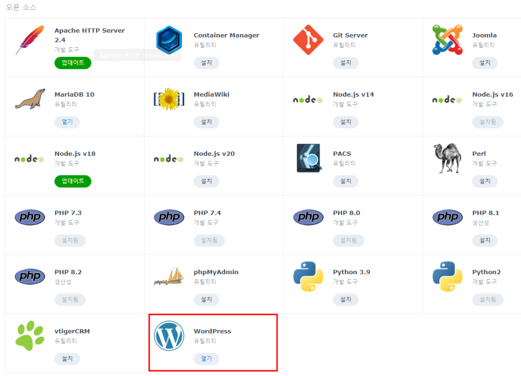Click the Python 3.9 logo
This screenshot has height=376, width=521.
pyautogui.click(x=308, y=276)
